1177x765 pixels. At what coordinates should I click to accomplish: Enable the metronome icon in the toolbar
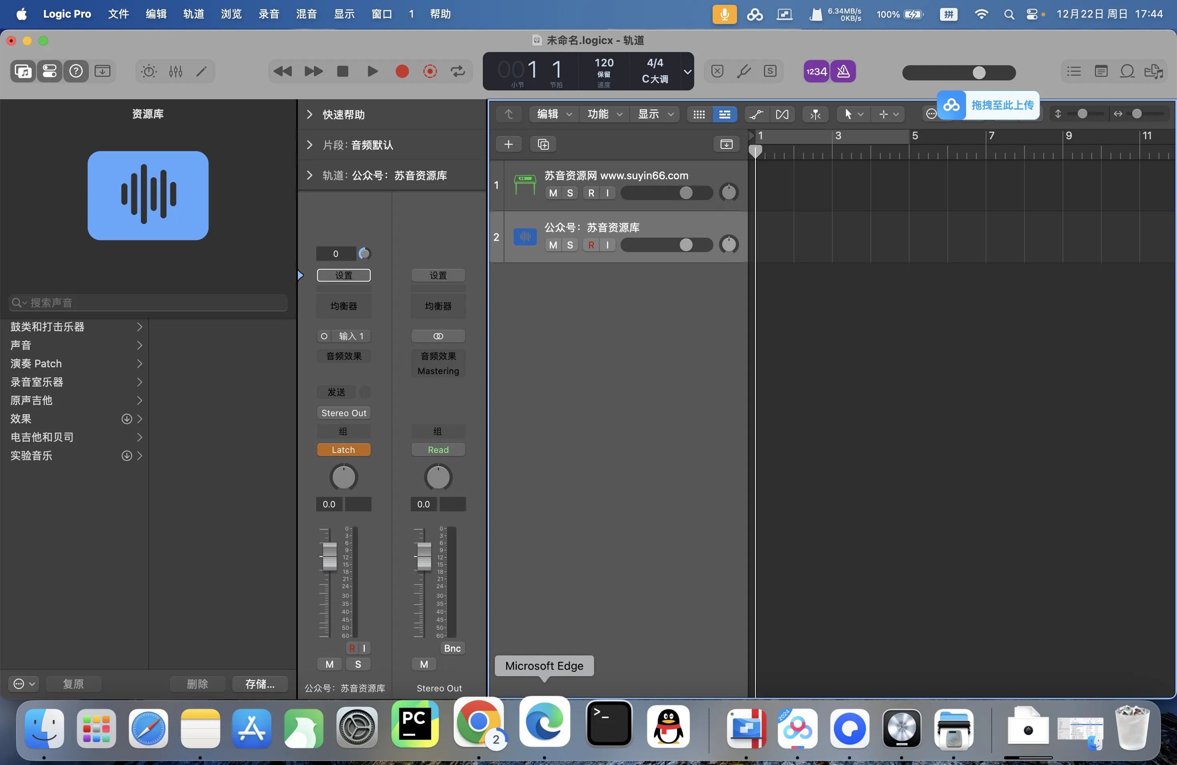coord(844,71)
